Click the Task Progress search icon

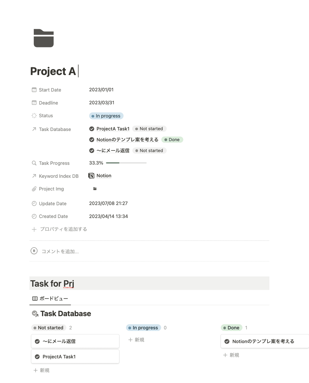(x=34, y=163)
